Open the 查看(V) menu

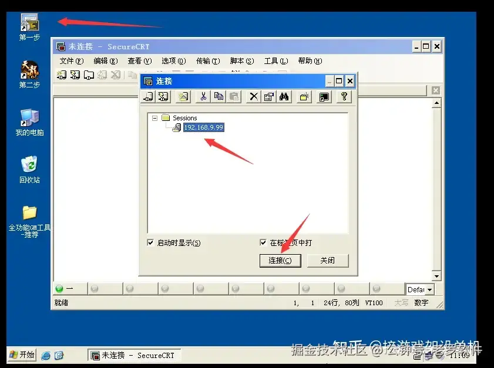click(140, 61)
